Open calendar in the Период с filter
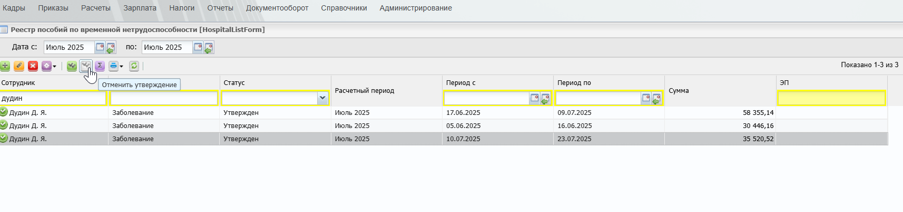The image size is (903, 212). tap(534, 98)
